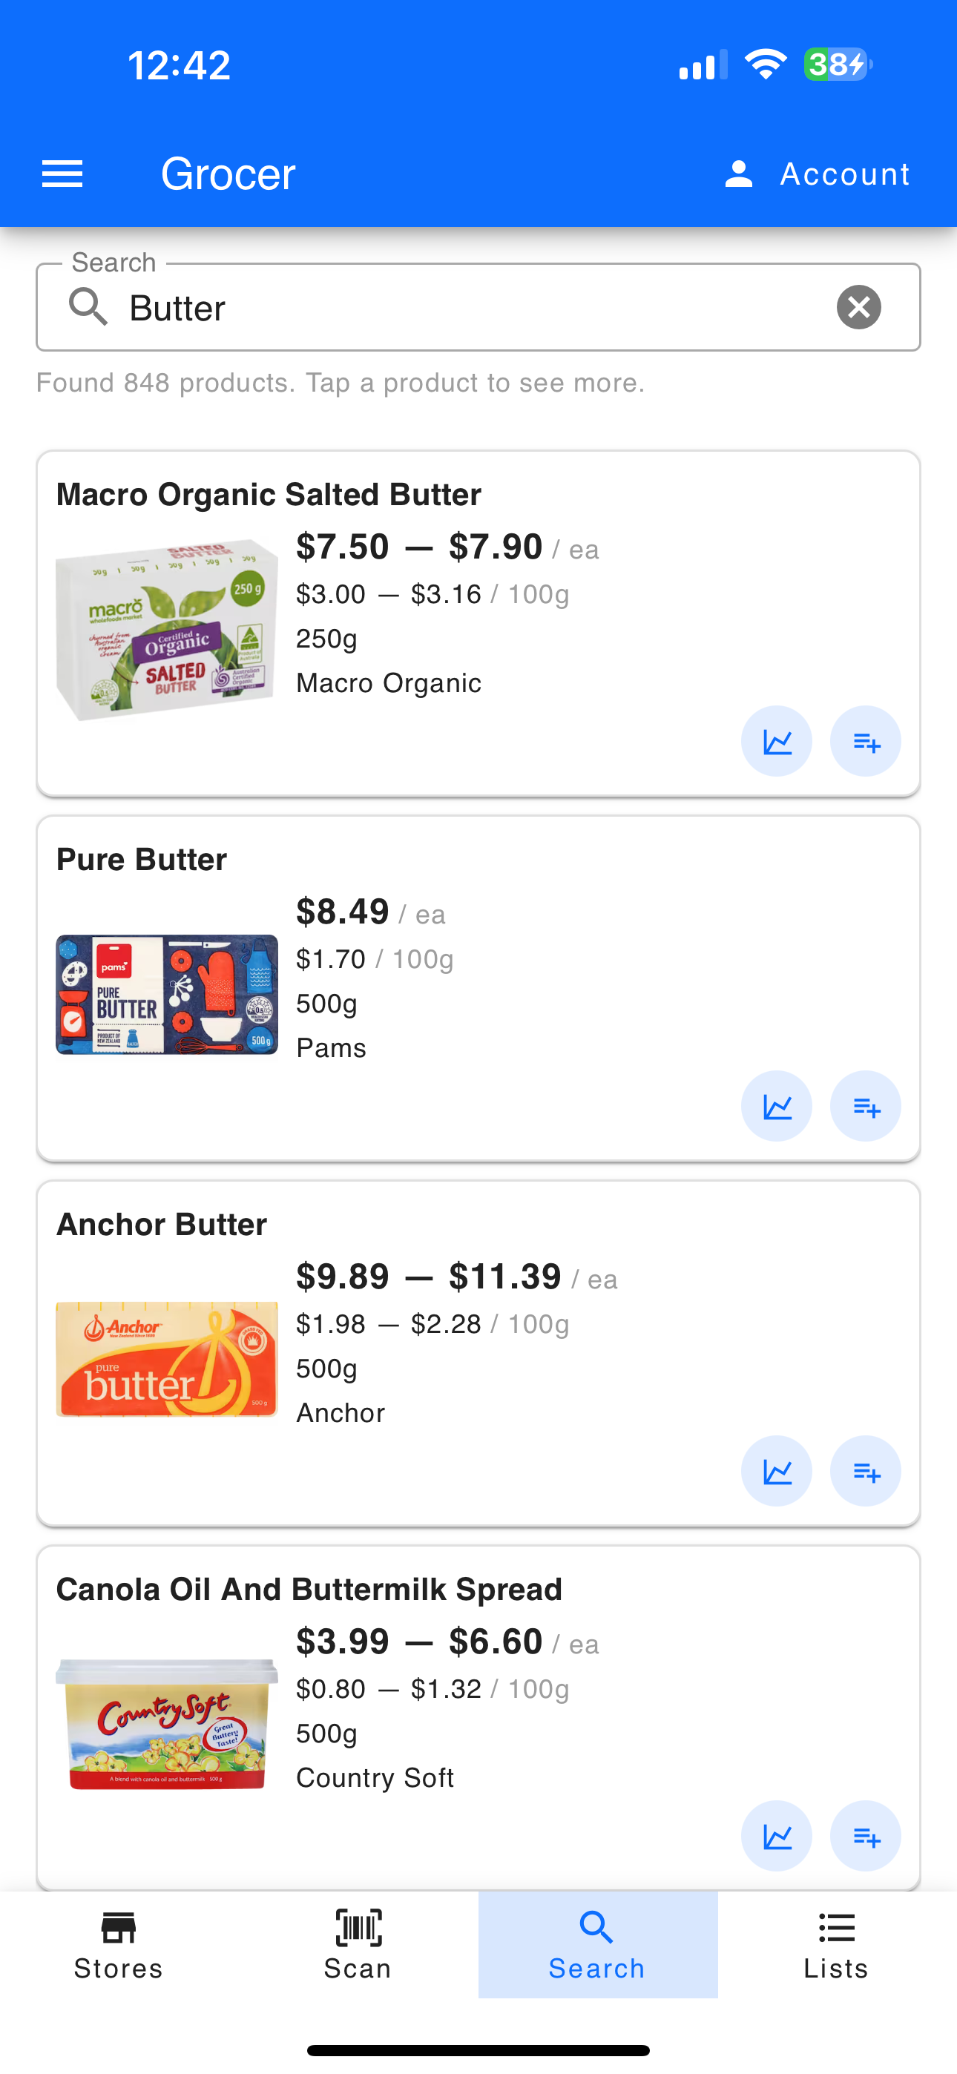Open the Anchor Butter product title
This screenshot has height=2074, width=957.
[161, 1225]
